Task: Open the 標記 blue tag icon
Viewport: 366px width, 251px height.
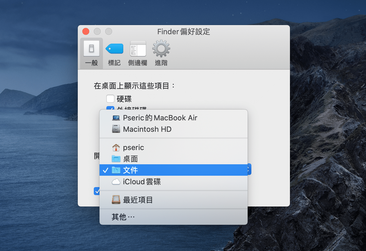Action: (114, 48)
